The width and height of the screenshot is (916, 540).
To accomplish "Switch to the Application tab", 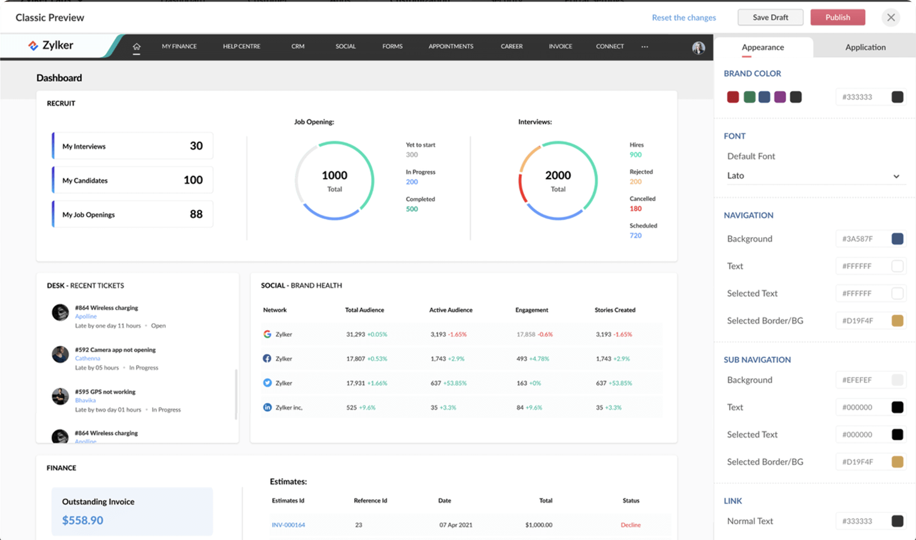I will click(x=865, y=47).
